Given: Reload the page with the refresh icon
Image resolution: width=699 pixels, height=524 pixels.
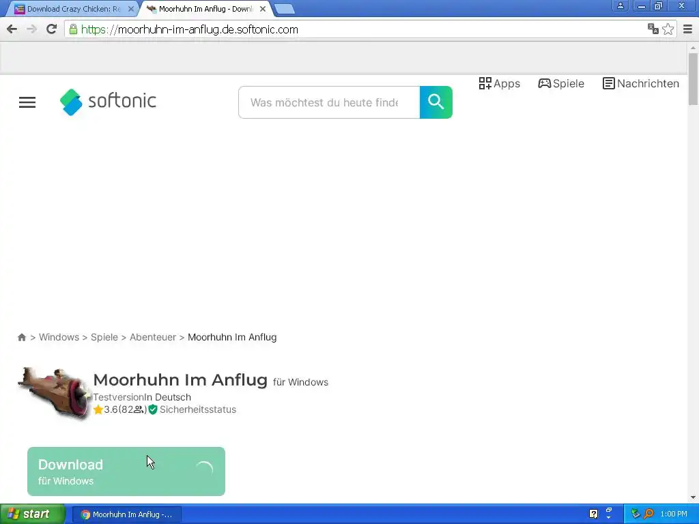Looking at the screenshot, I should pos(52,29).
